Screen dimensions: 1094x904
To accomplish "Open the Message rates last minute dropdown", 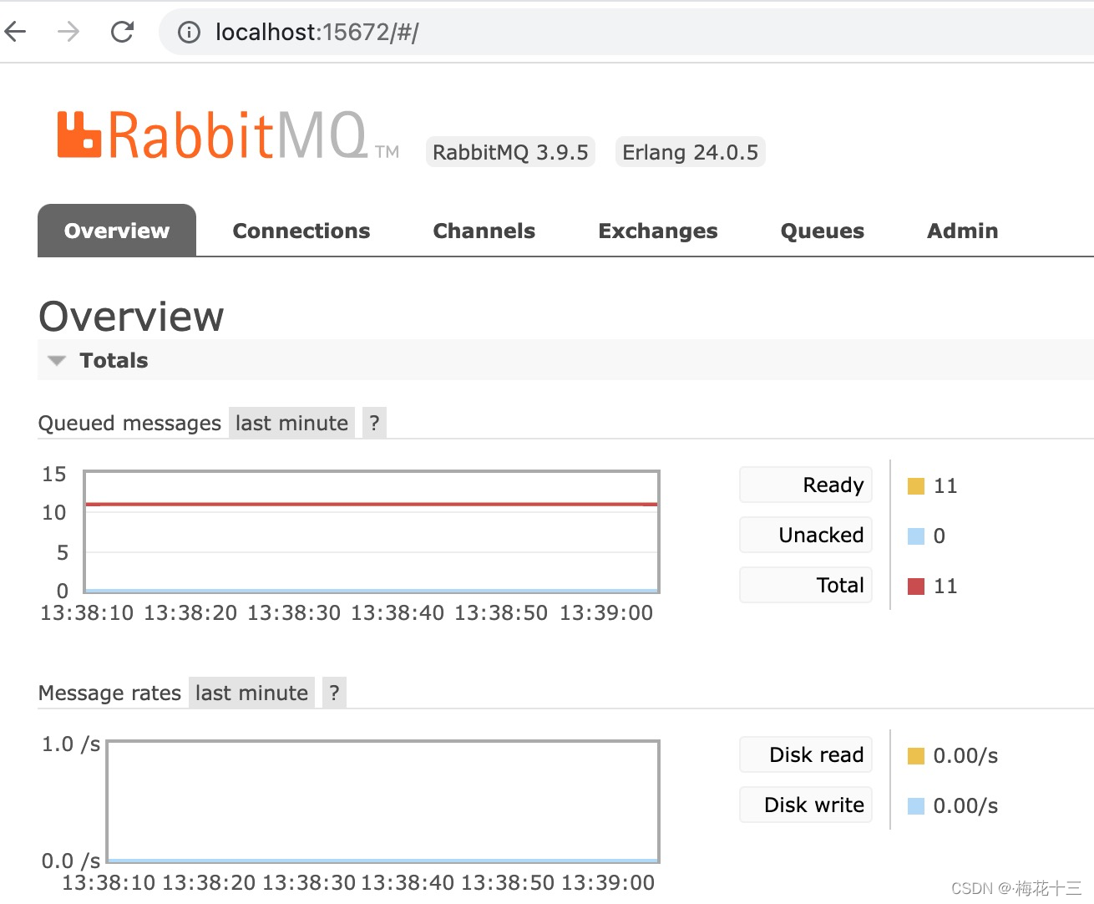I will click(x=251, y=693).
